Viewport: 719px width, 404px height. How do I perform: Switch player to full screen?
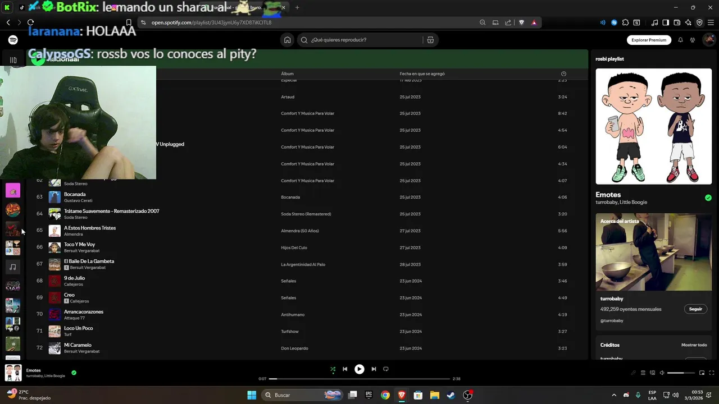(711, 373)
